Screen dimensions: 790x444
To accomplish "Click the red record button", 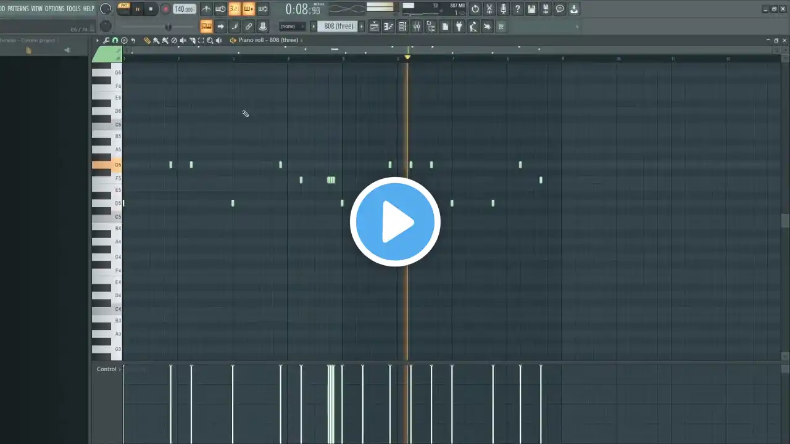I will (165, 9).
